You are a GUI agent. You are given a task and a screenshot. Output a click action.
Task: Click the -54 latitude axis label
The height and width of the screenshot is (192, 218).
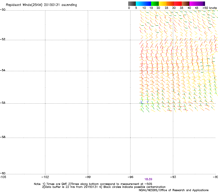(3, 70)
